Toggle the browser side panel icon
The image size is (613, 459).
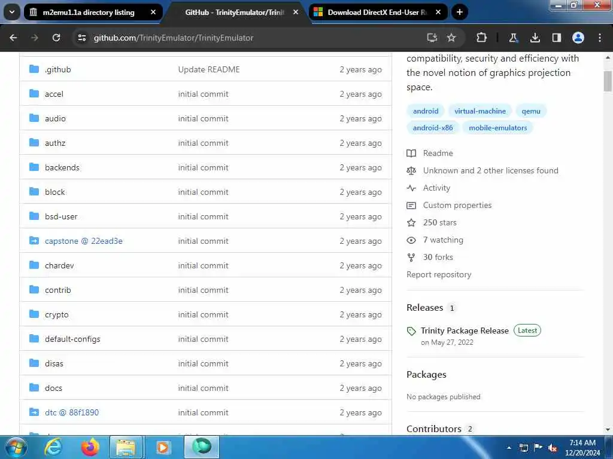pyautogui.click(x=557, y=38)
